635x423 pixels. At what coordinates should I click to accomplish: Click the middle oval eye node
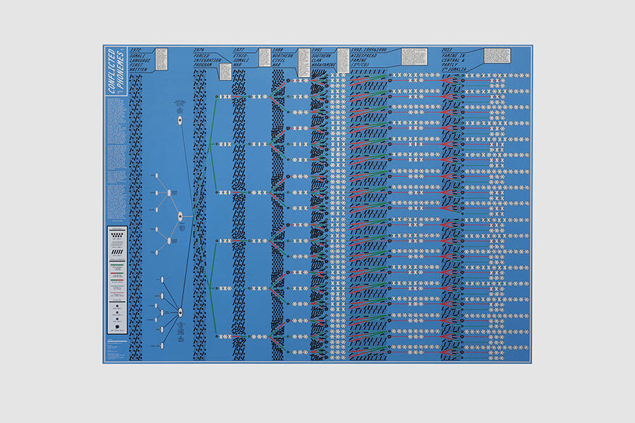coord(180,216)
